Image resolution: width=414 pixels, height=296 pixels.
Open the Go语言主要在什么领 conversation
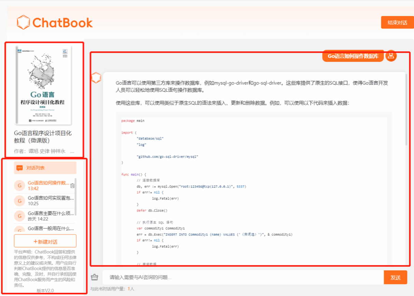pyautogui.click(x=51, y=213)
